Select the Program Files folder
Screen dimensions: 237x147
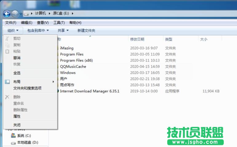tap(72, 54)
